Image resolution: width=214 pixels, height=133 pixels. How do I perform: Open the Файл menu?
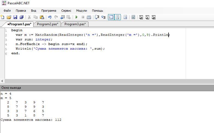tap(7, 11)
